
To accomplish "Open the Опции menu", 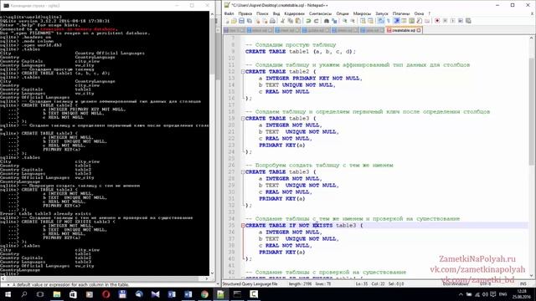I will (x=343, y=13).
